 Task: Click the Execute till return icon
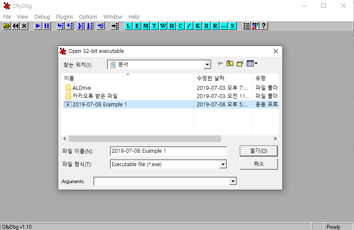tap(101, 26)
